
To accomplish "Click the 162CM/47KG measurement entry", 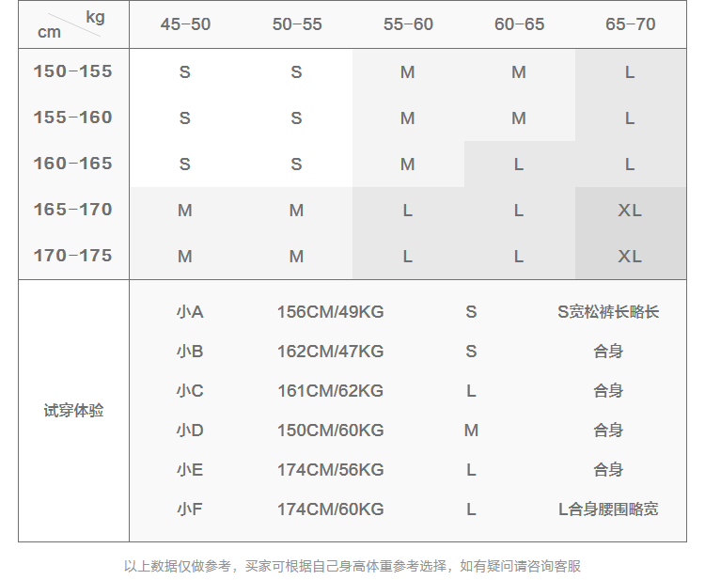I will click(x=330, y=352).
